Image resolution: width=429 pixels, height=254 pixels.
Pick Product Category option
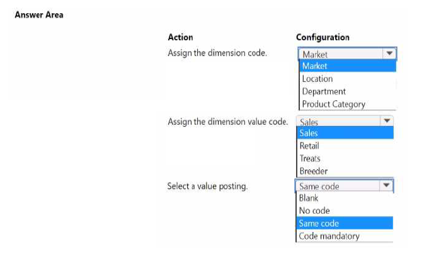pos(348,104)
